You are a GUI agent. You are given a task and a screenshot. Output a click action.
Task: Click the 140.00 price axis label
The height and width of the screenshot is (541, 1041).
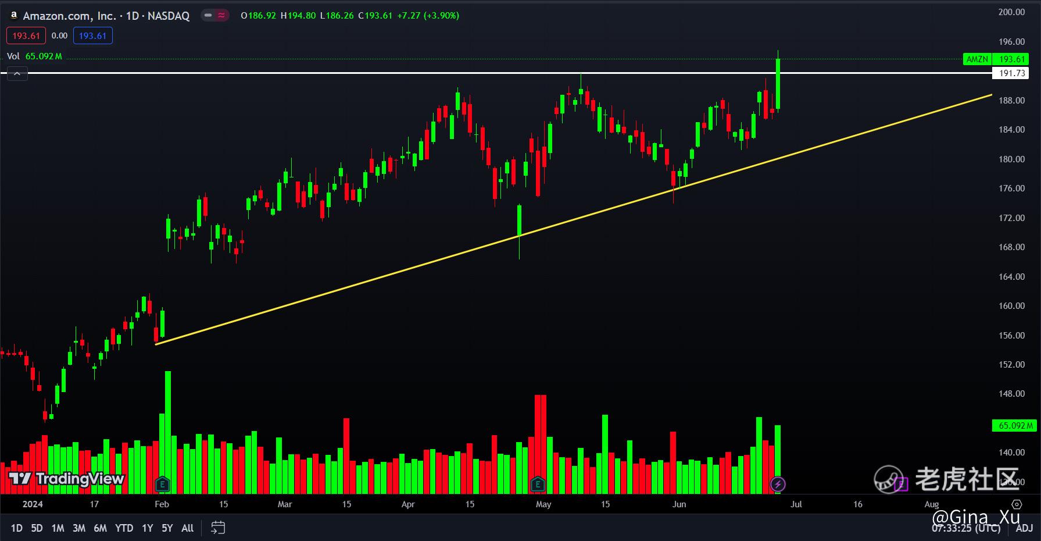pos(1011,453)
